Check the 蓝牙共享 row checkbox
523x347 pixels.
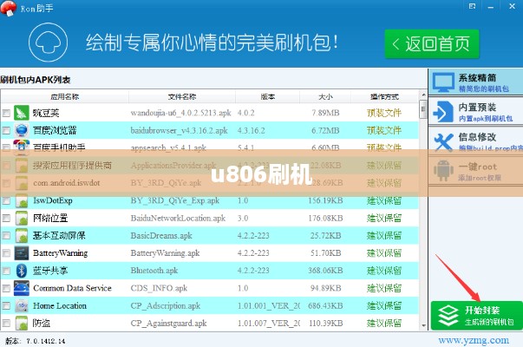pyautogui.click(x=6, y=271)
